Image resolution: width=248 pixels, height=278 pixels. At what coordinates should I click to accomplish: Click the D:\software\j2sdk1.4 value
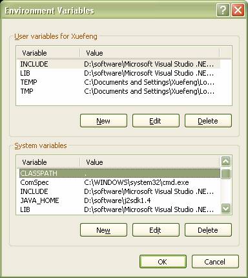coord(118,200)
